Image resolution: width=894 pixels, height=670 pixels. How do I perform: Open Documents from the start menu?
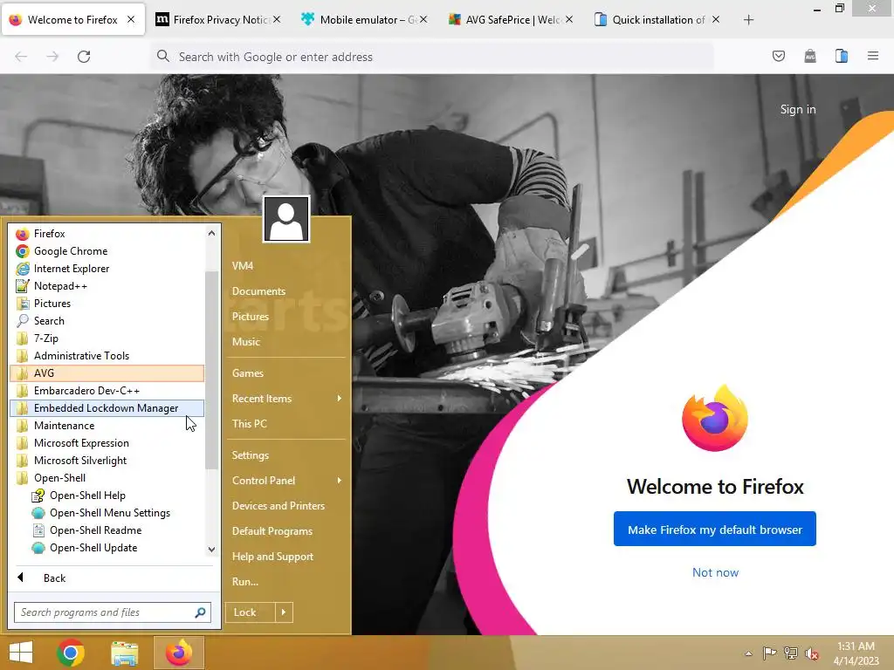point(286,291)
